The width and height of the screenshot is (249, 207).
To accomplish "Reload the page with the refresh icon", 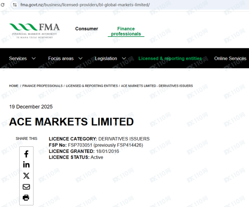I will pos(2,5).
